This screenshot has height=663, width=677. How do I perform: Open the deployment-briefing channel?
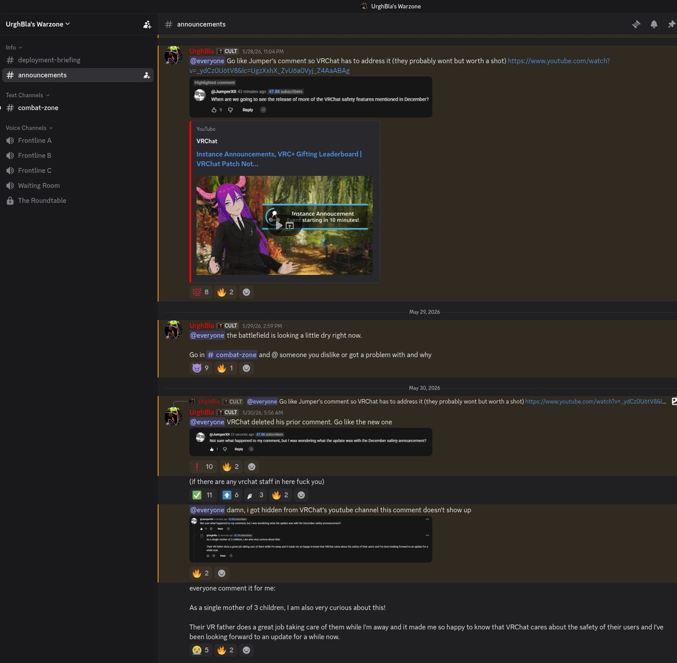click(78, 60)
